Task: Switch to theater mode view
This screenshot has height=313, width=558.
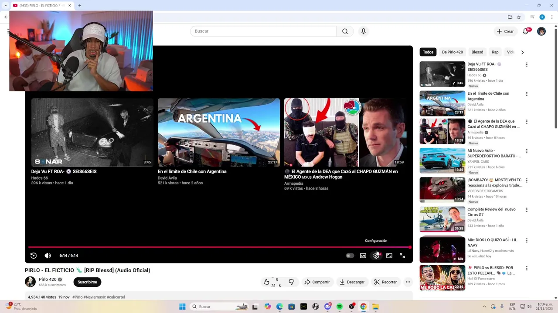Action: click(389, 256)
